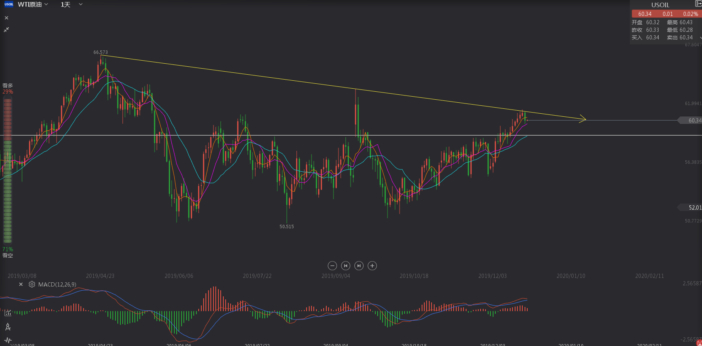702x346 pixels.
Task: Click the pulse waveform icon
Action: [8, 340]
